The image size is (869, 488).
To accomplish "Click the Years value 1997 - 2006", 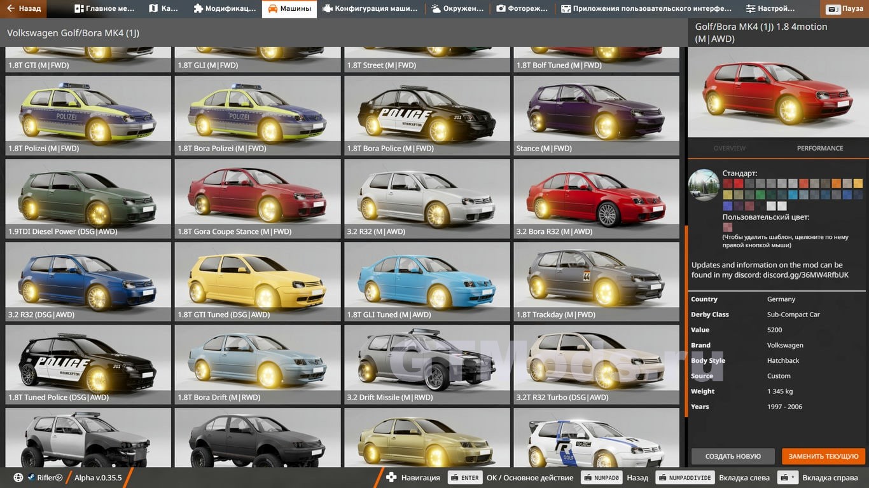I will coord(784,407).
